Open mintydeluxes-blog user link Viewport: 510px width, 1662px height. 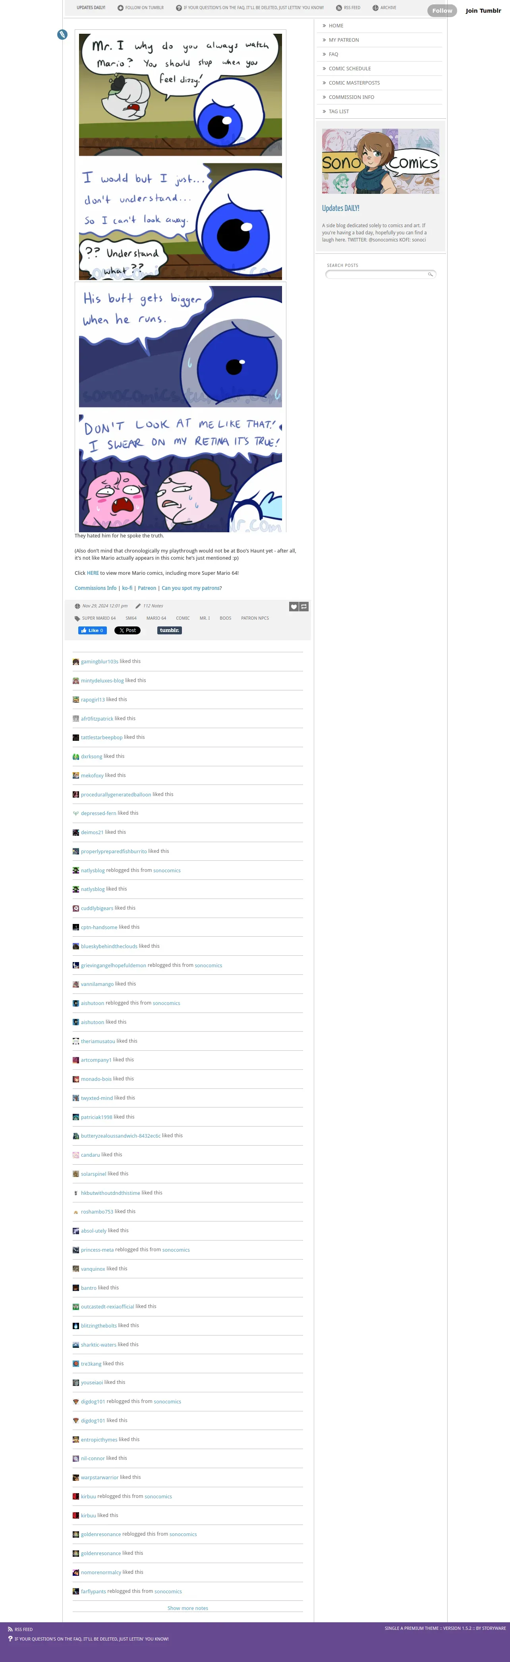(102, 681)
